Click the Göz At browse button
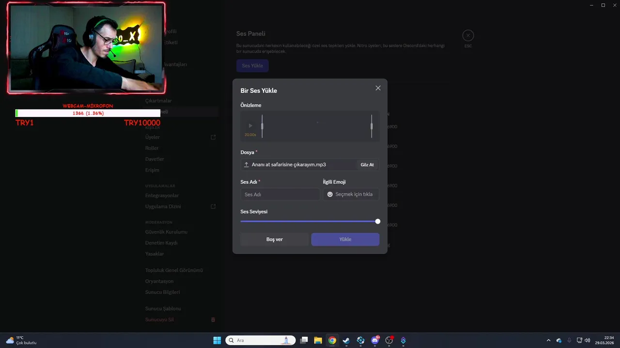620x348 pixels. [367, 165]
